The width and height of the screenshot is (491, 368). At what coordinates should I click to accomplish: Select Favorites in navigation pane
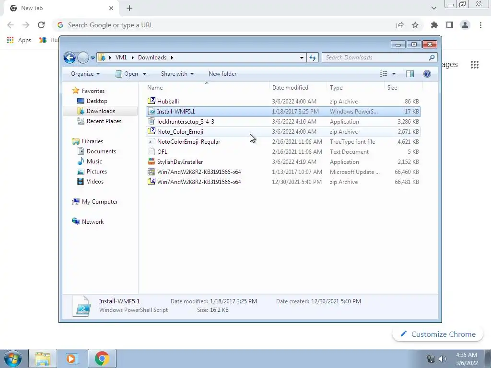click(93, 91)
